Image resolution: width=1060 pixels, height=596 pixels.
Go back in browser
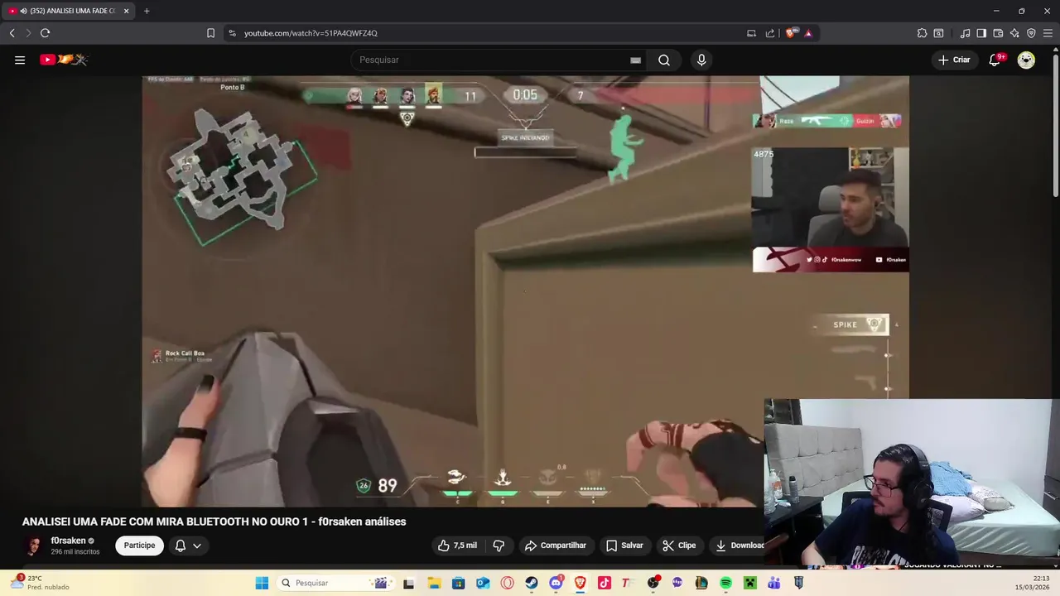pos(12,33)
